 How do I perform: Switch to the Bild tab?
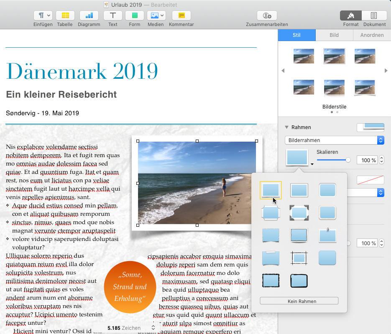(x=334, y=35)
